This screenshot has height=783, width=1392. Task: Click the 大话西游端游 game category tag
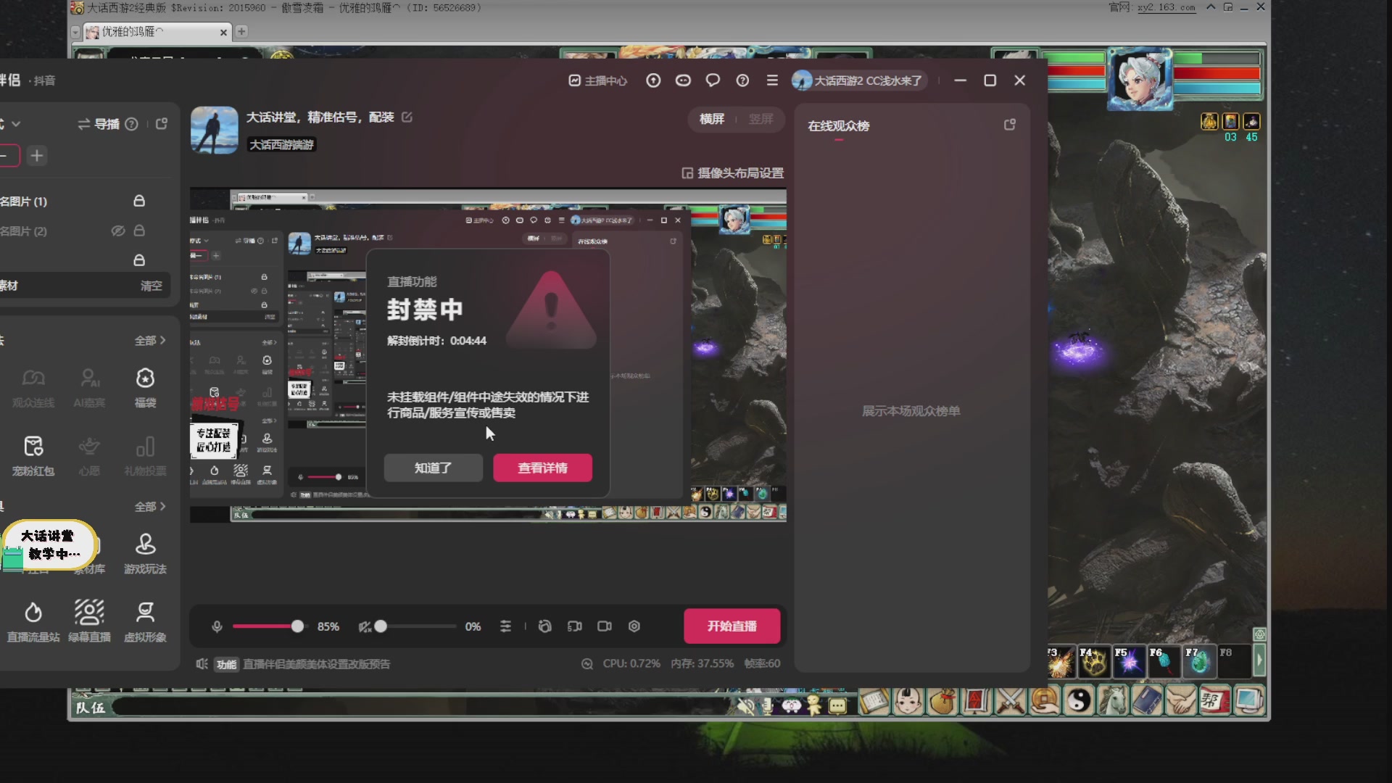pyautogui.click(x=282, y=145)
